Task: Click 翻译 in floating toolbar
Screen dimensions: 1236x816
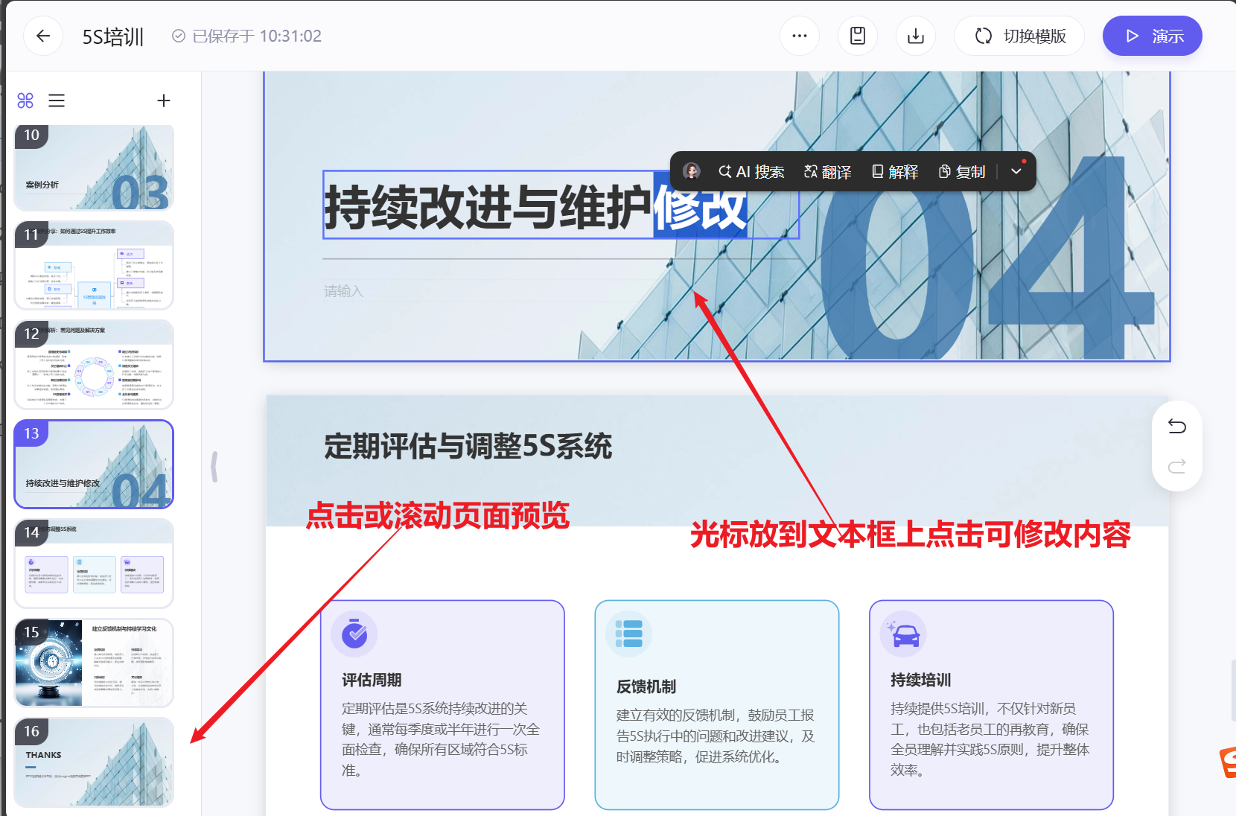Action: [x=827, y=172]
